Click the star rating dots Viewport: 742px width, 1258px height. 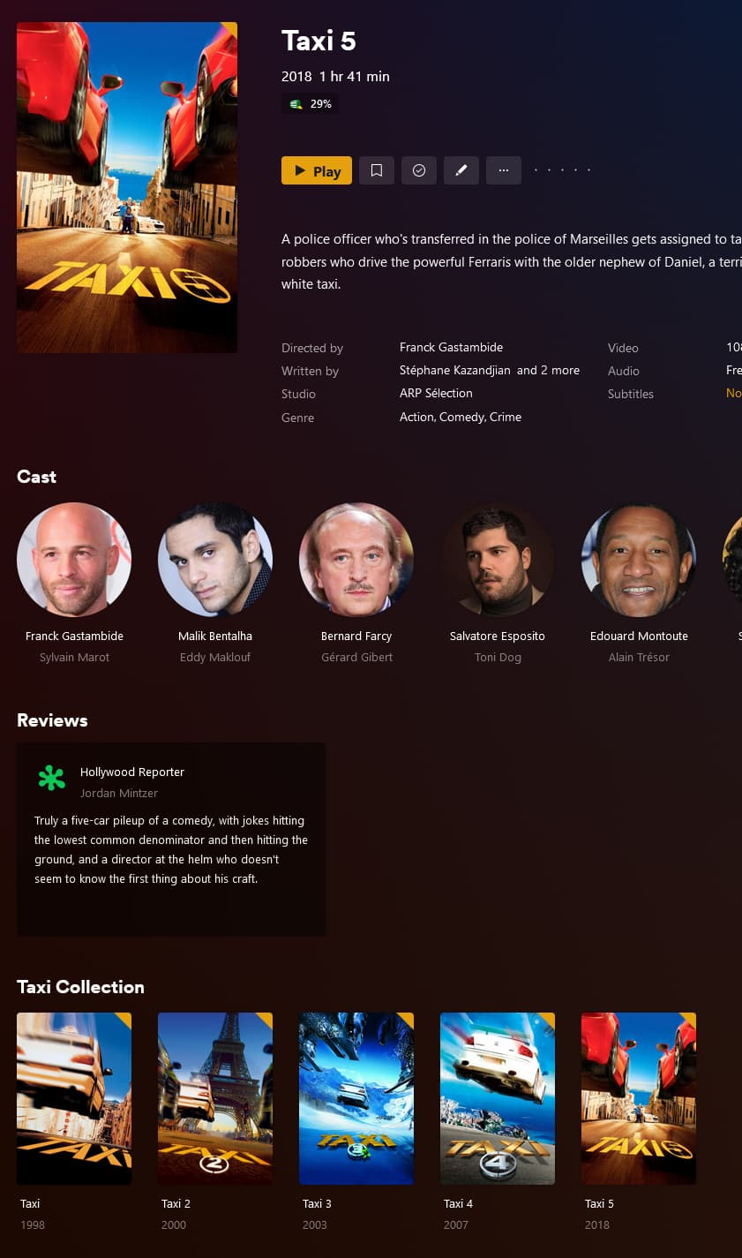(x=563, y=170)
